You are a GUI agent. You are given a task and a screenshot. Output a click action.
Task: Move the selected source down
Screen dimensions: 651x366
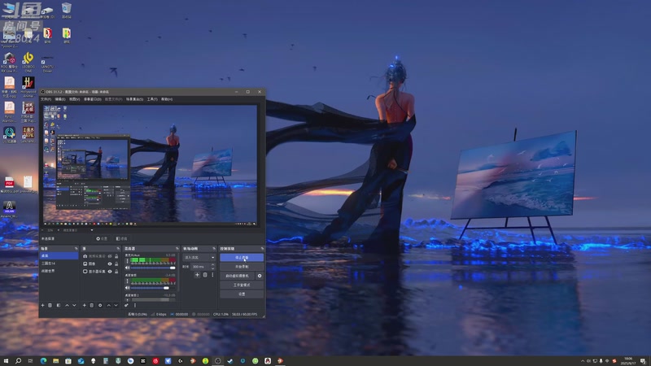pyautogui.click(x=116, y=306)
